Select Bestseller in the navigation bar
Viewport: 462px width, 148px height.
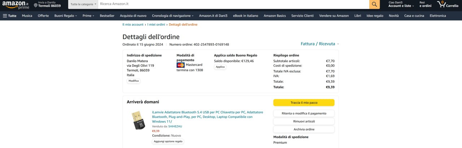pyautogui.click(x=107, y=16)
